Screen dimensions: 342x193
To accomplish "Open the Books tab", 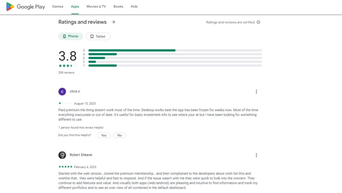I will (118, 7).
